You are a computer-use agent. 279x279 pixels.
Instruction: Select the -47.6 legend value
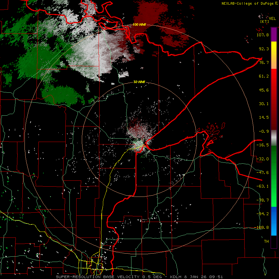coord(263,173)
